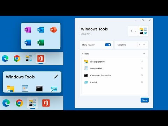Remove Command Prompt.lnk from the items list
Screen dimensions: 168x126
[x=142, y=75]
